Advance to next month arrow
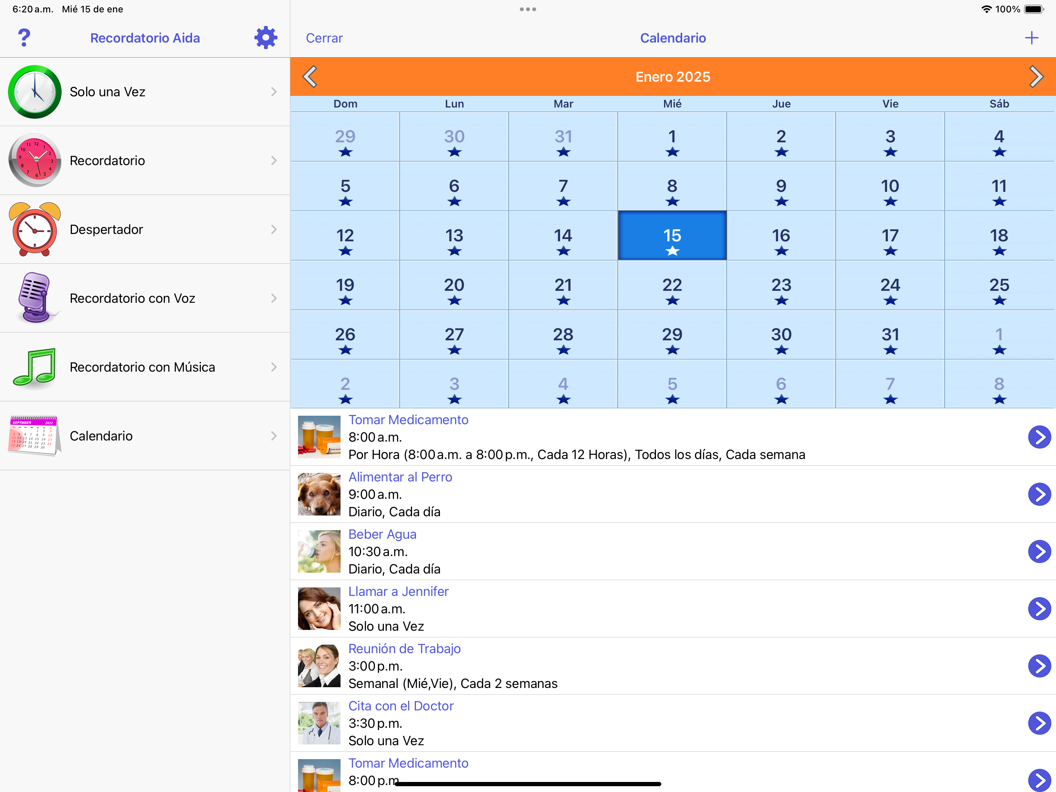This screenshot has height=792, width=1056. point(1035,77)
